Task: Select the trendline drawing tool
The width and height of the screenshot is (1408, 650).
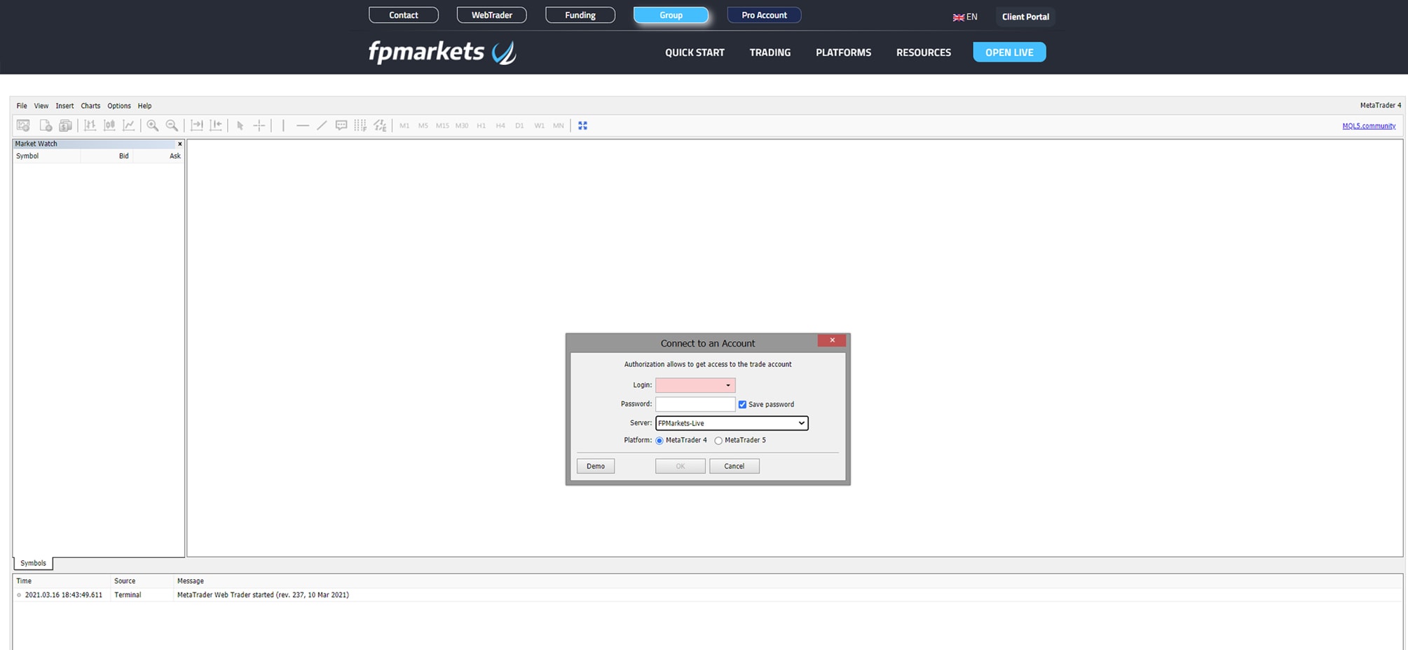Action: click(x=322, y=125)
